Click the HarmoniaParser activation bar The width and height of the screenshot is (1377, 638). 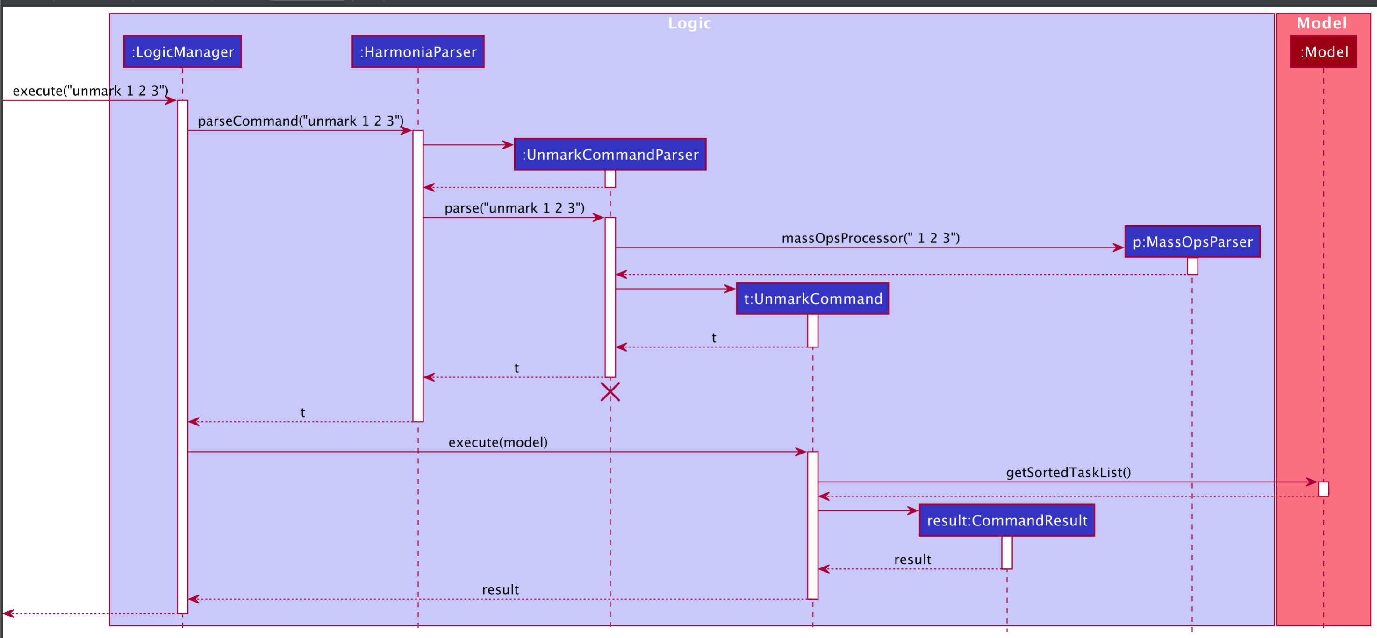pyautogui.click(x=418, y=276)
